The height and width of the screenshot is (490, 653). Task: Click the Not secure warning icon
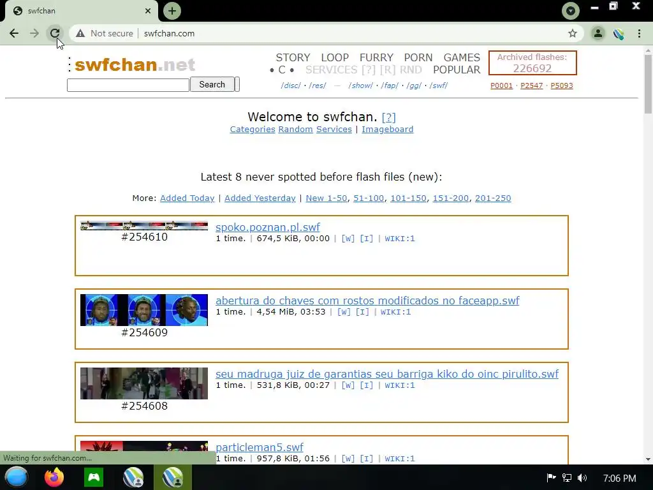pos(80,33)
